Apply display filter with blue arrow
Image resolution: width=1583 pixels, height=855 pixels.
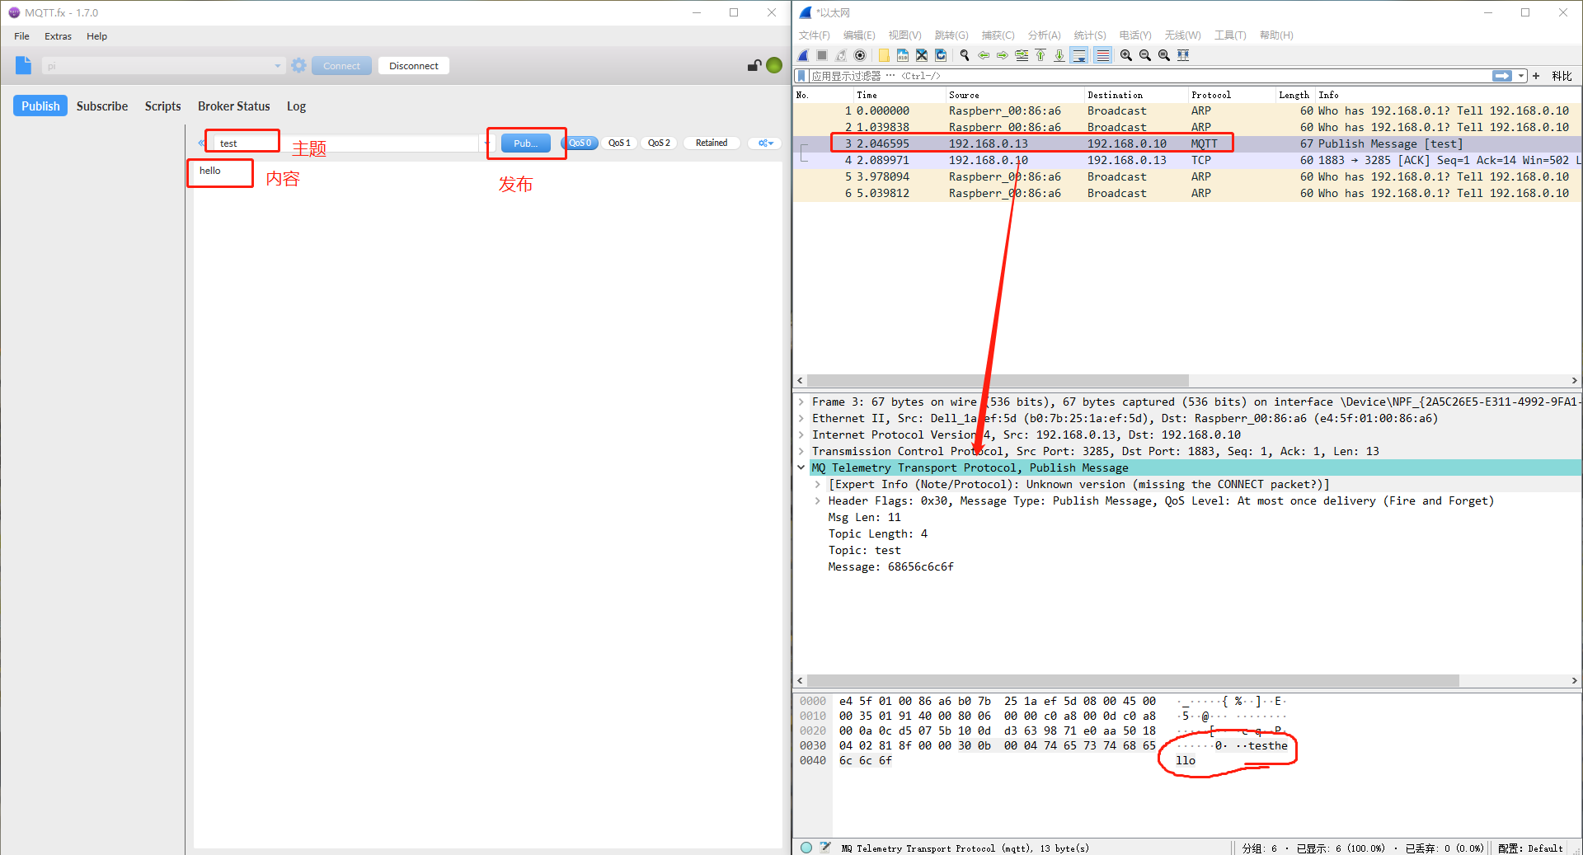tap(1502, 76)
